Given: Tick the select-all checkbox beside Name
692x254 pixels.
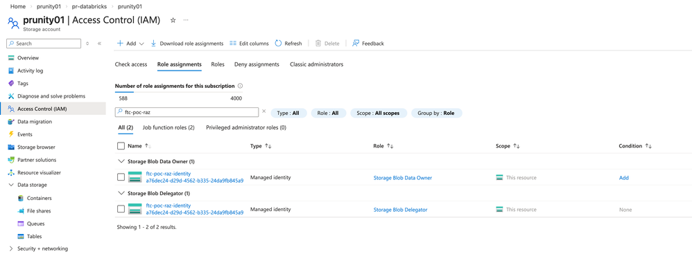Looking at the screenshot, I should 121,146.
